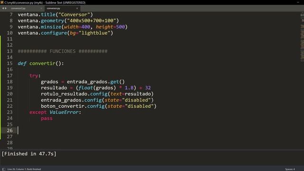Click 'float(grados)' on line 19
The height and width of the screenshot is (171, 304).
[x=97, y=87]
